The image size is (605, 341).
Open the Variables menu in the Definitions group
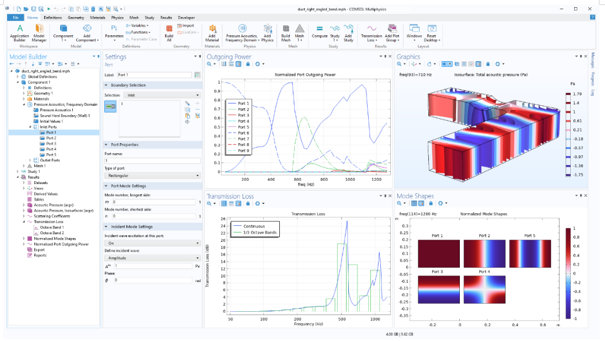pos(137,26)
